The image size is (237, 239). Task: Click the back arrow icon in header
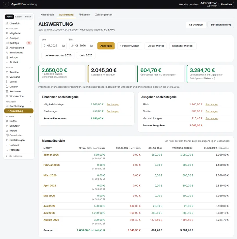click(6, 4)
